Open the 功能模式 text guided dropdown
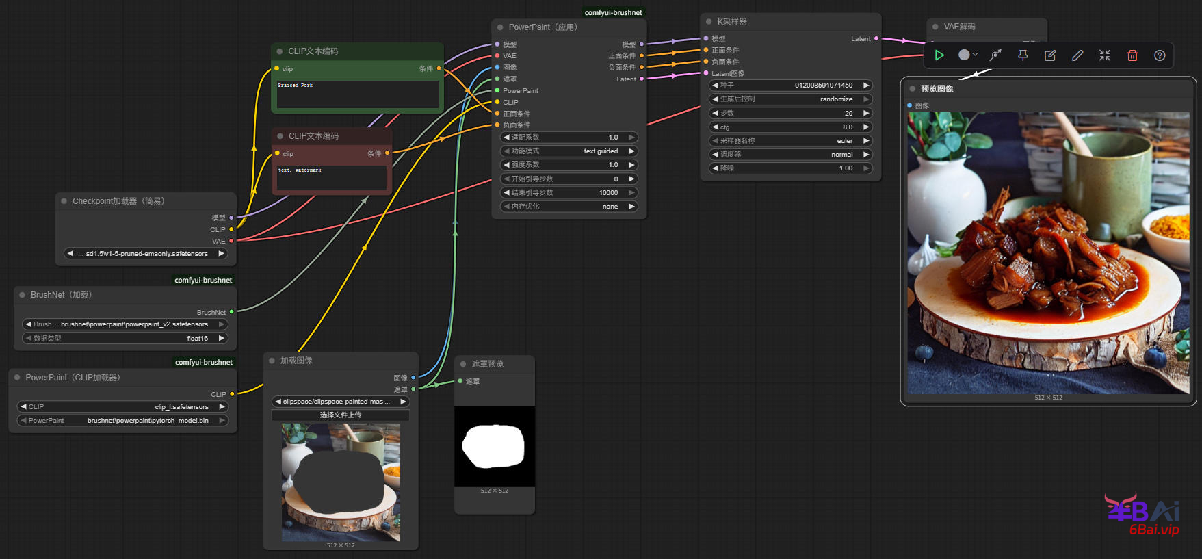The height and width of the screenshot is (559, 1202). pyautogui.click(x=569, y=151)
